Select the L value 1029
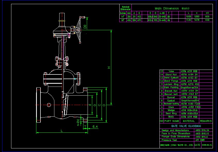This screenshot has width=218, height=152. pyautogui.click(x=189, y=16)
